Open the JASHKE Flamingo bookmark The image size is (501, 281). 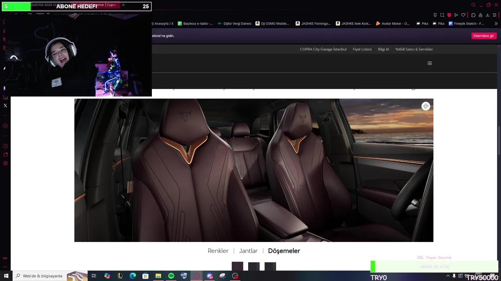pos(313,23)
